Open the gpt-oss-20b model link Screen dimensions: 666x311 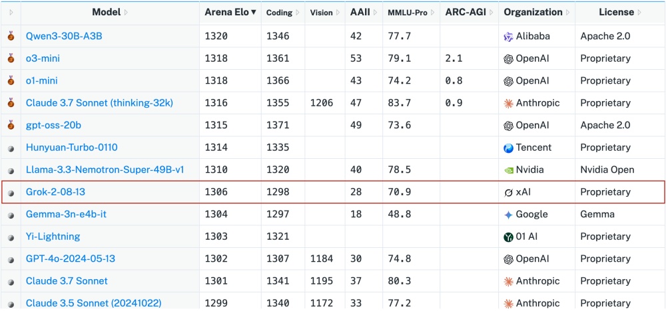click(x=53, y=125)
